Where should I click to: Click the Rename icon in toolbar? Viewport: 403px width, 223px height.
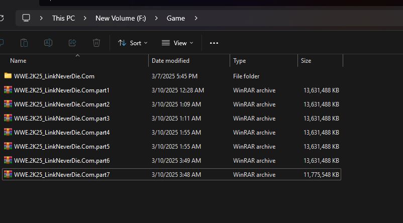coord(48,43)
